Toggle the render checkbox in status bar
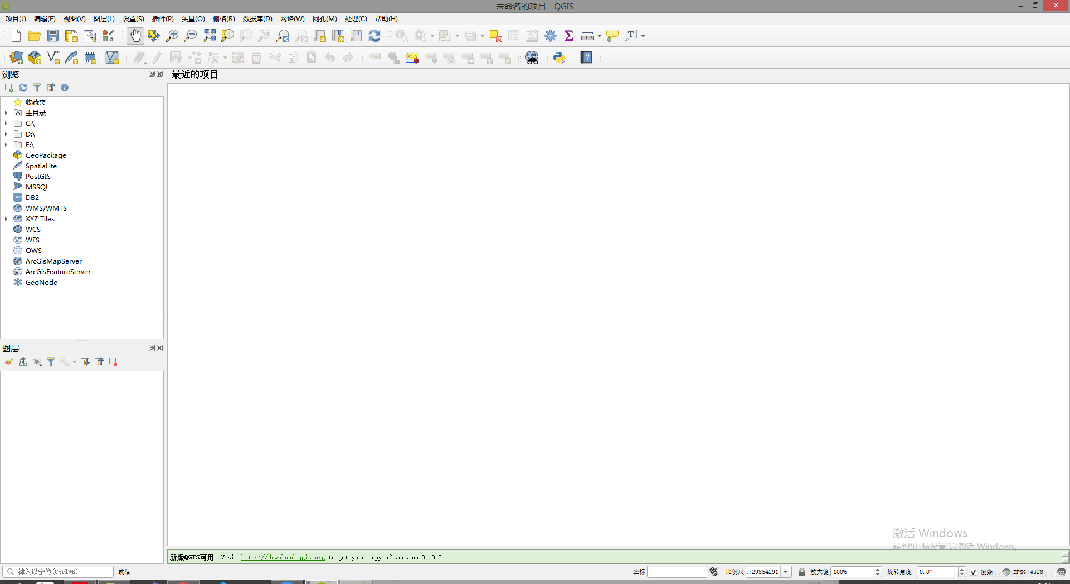This screenshot has height=584, width=1070. [974, 572]
